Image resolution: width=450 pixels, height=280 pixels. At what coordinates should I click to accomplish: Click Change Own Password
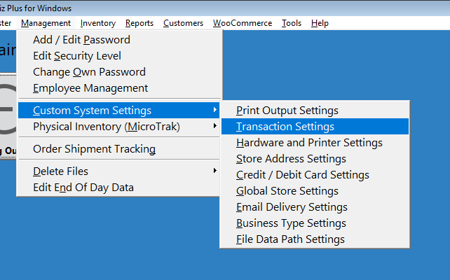point(119,72)
